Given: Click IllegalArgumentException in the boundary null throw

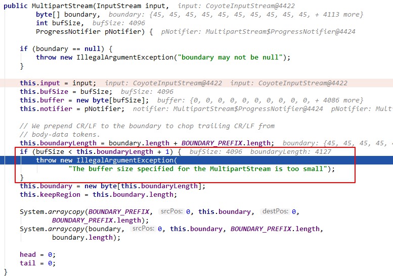Looking at the screenshot, I should pos(124,57).
